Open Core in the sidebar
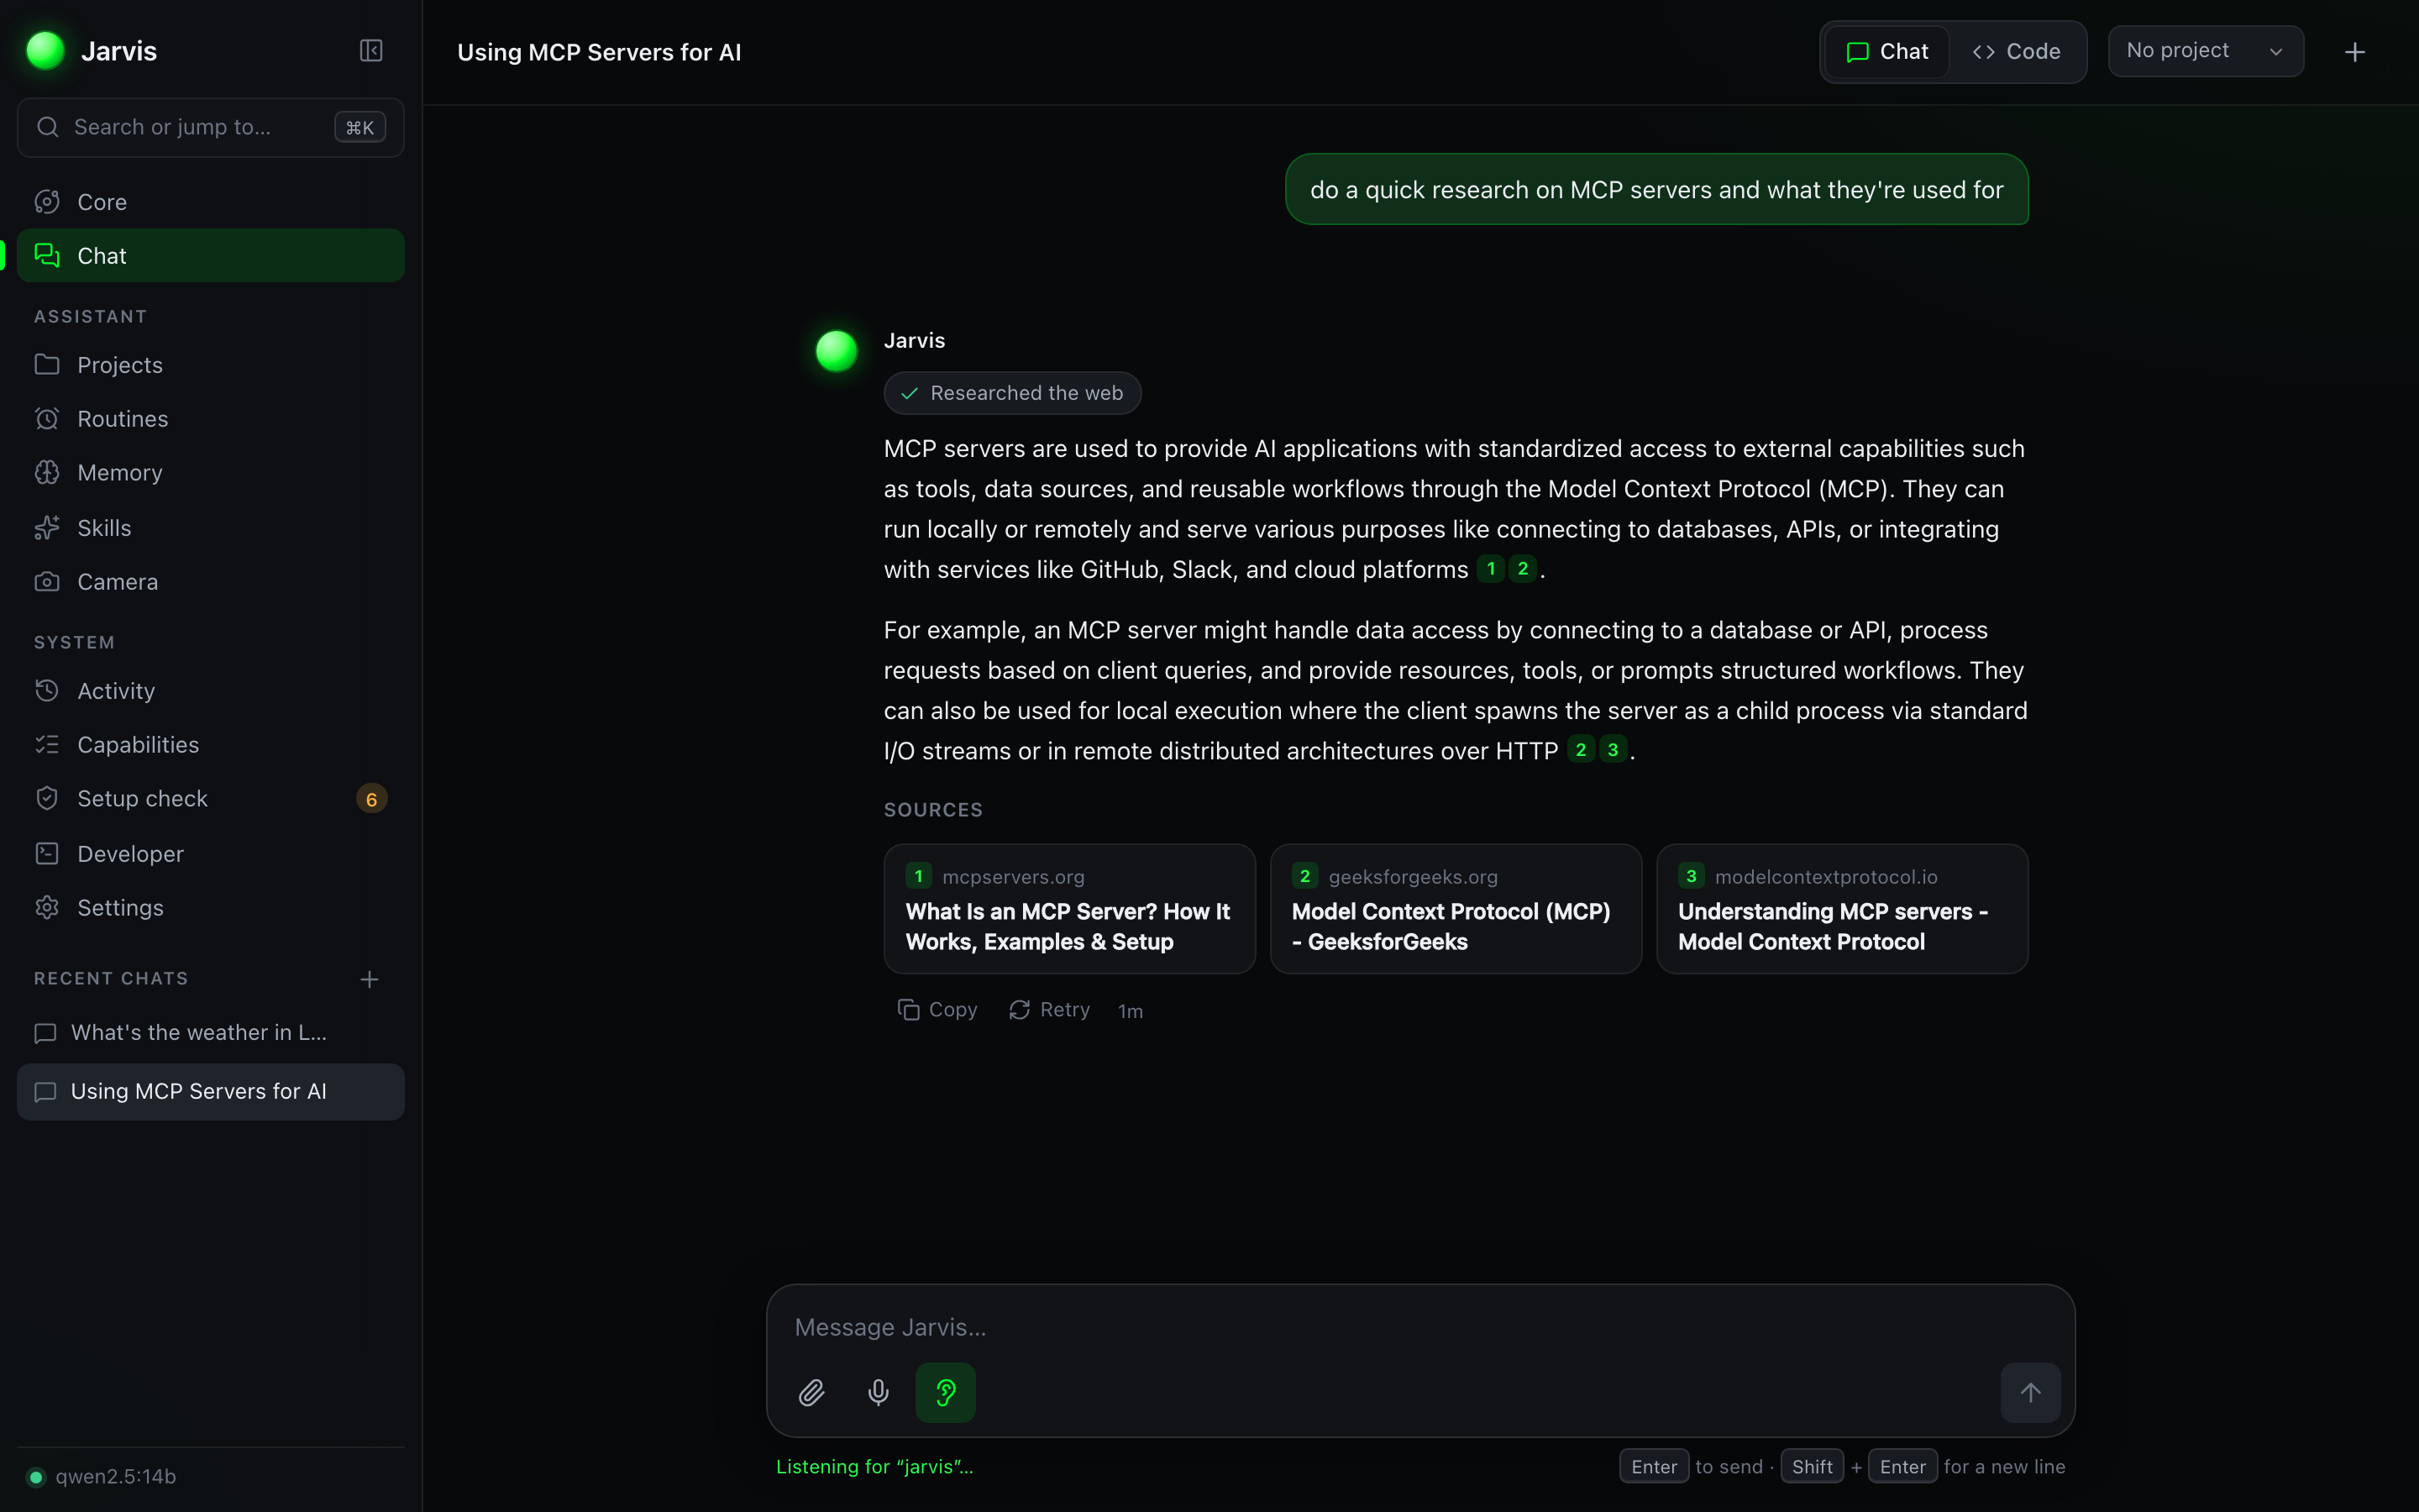The image size is (2419, 1512). (211, 202)
